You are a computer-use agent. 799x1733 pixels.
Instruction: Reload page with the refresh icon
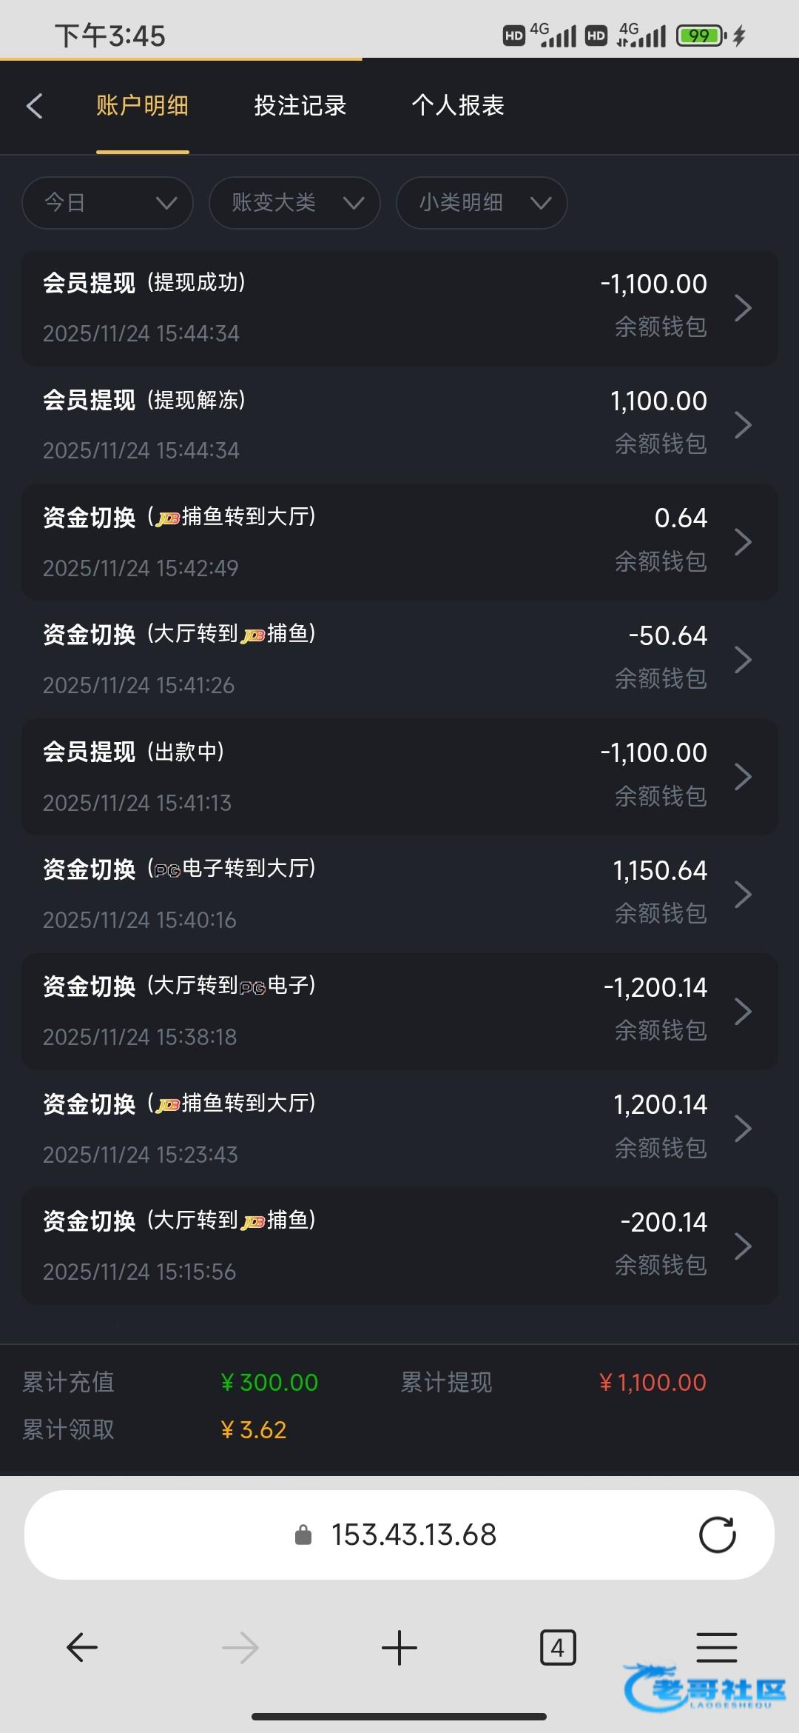[717, 1535]
